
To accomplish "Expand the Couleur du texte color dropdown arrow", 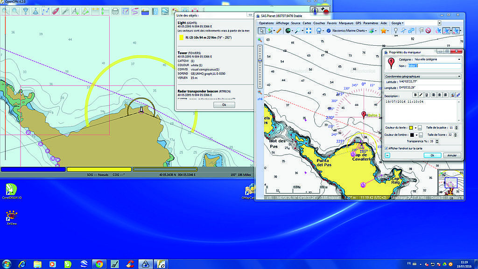I will pyautogui.click(x=415, y=128).
